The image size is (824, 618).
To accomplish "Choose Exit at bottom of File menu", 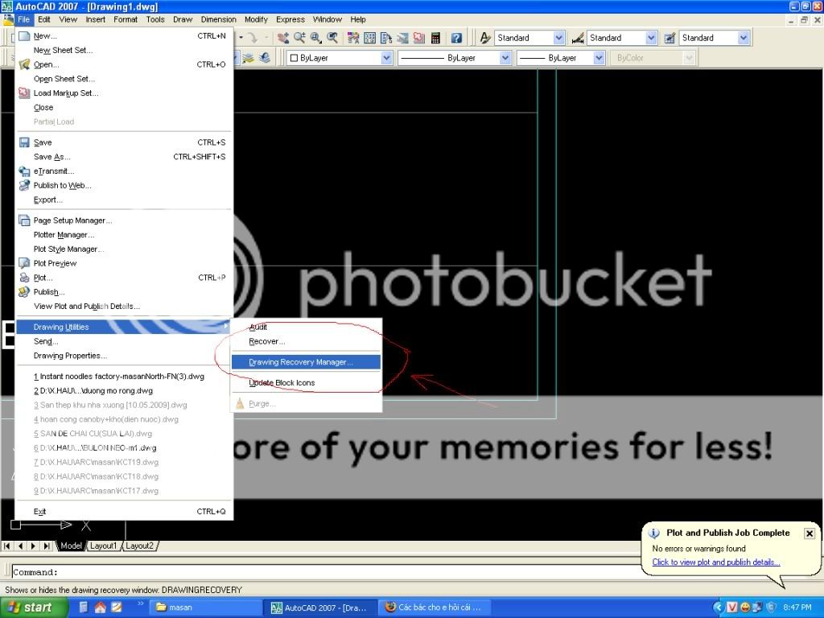I will click(x=124, y=511).
